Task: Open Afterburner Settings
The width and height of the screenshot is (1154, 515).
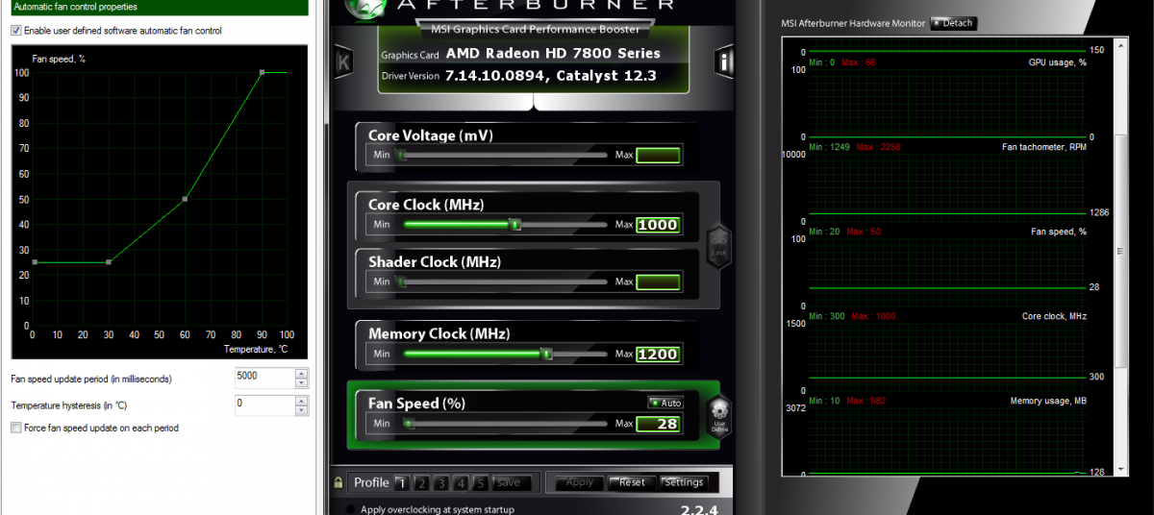Action: click(x=684, y=482)
